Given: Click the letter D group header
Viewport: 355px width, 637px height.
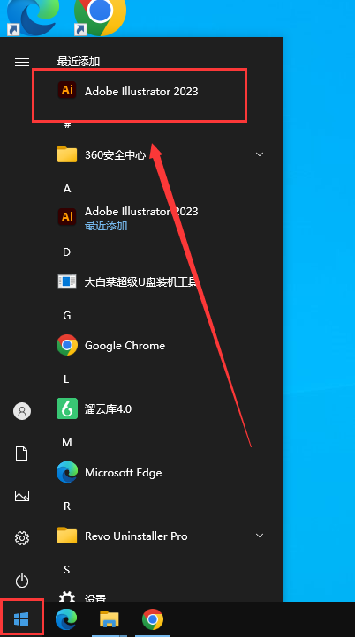Looking at the screenshot, I should pyautogui.click(x=67, y=251).
